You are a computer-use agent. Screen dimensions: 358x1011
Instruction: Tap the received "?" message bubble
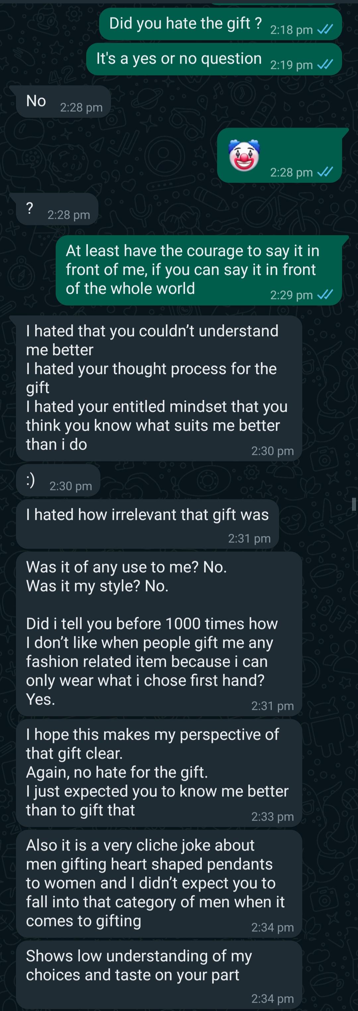click(30, 208)
